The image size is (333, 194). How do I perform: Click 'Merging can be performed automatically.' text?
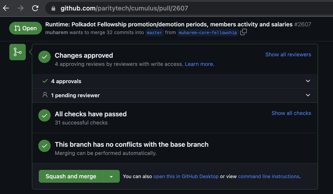106,153
